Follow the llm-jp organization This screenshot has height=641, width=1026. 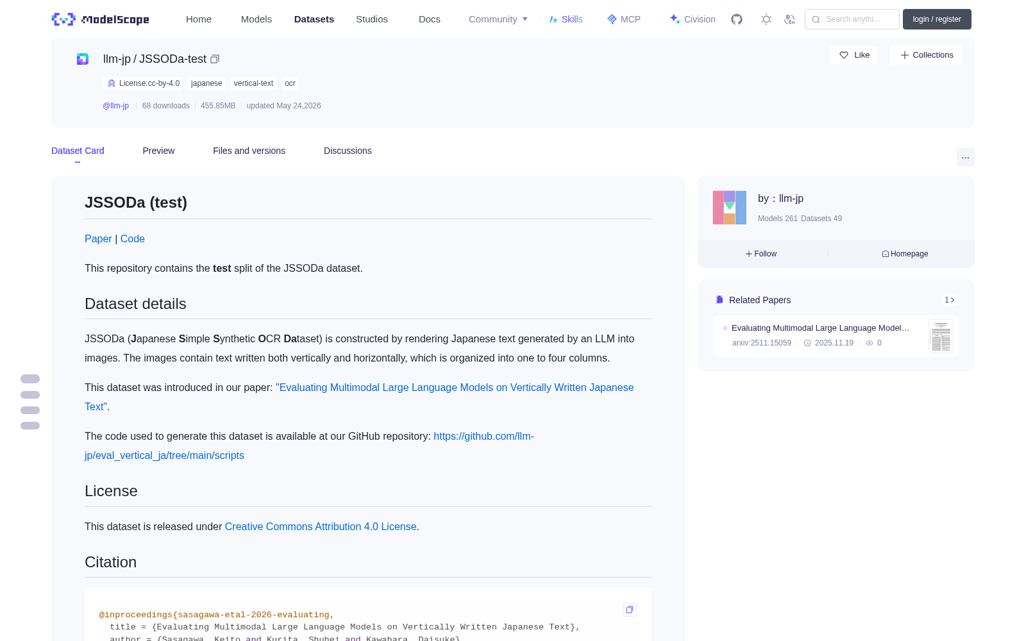[761, 254]
